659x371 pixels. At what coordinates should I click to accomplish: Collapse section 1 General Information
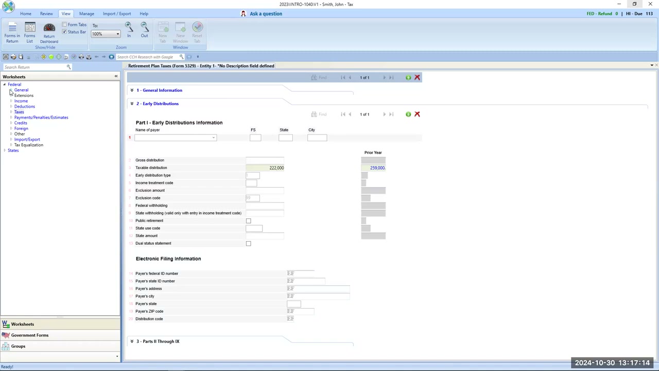point(132,90)
